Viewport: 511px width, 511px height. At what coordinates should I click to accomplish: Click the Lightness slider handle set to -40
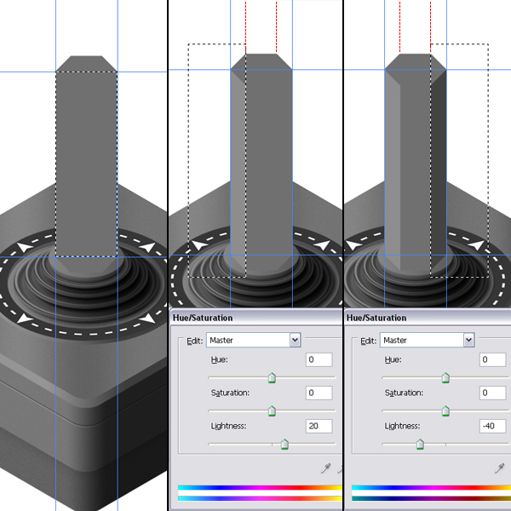(x=420, y=443)
